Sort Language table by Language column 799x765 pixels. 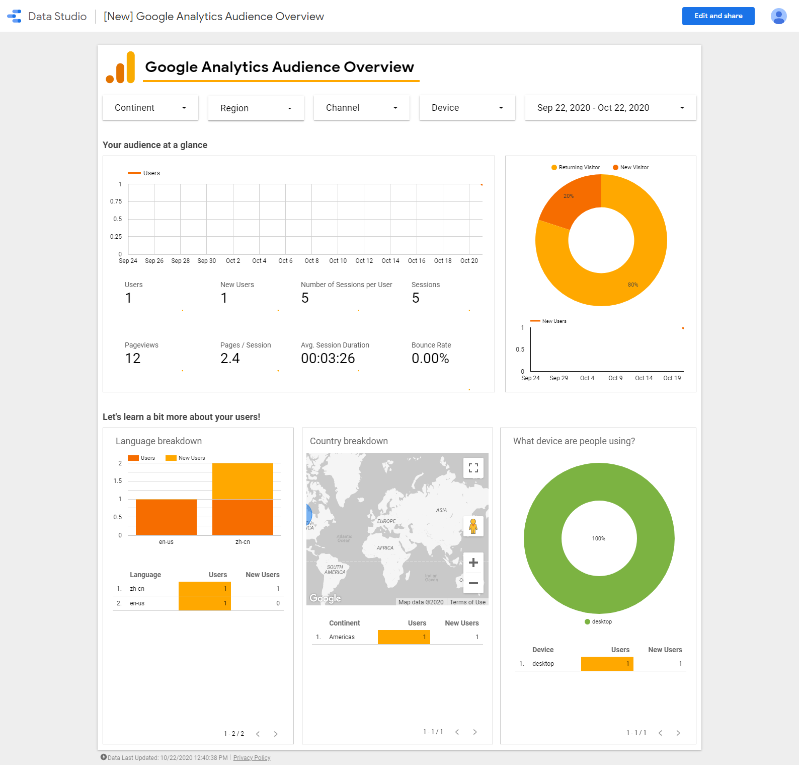point(145,575)
